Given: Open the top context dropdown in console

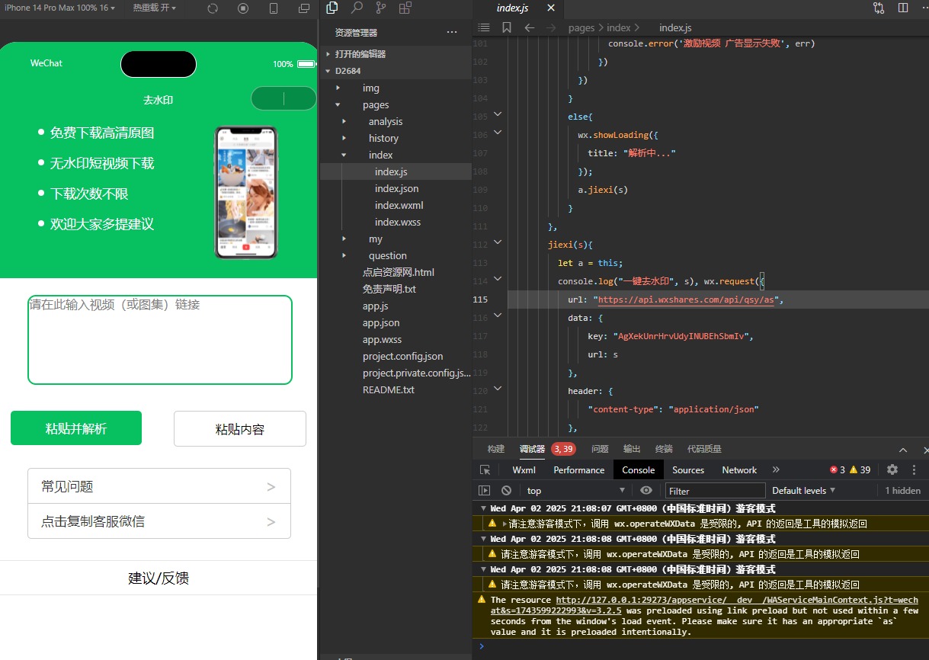Looking at the screenshot, I should click(x=575, y=491).
